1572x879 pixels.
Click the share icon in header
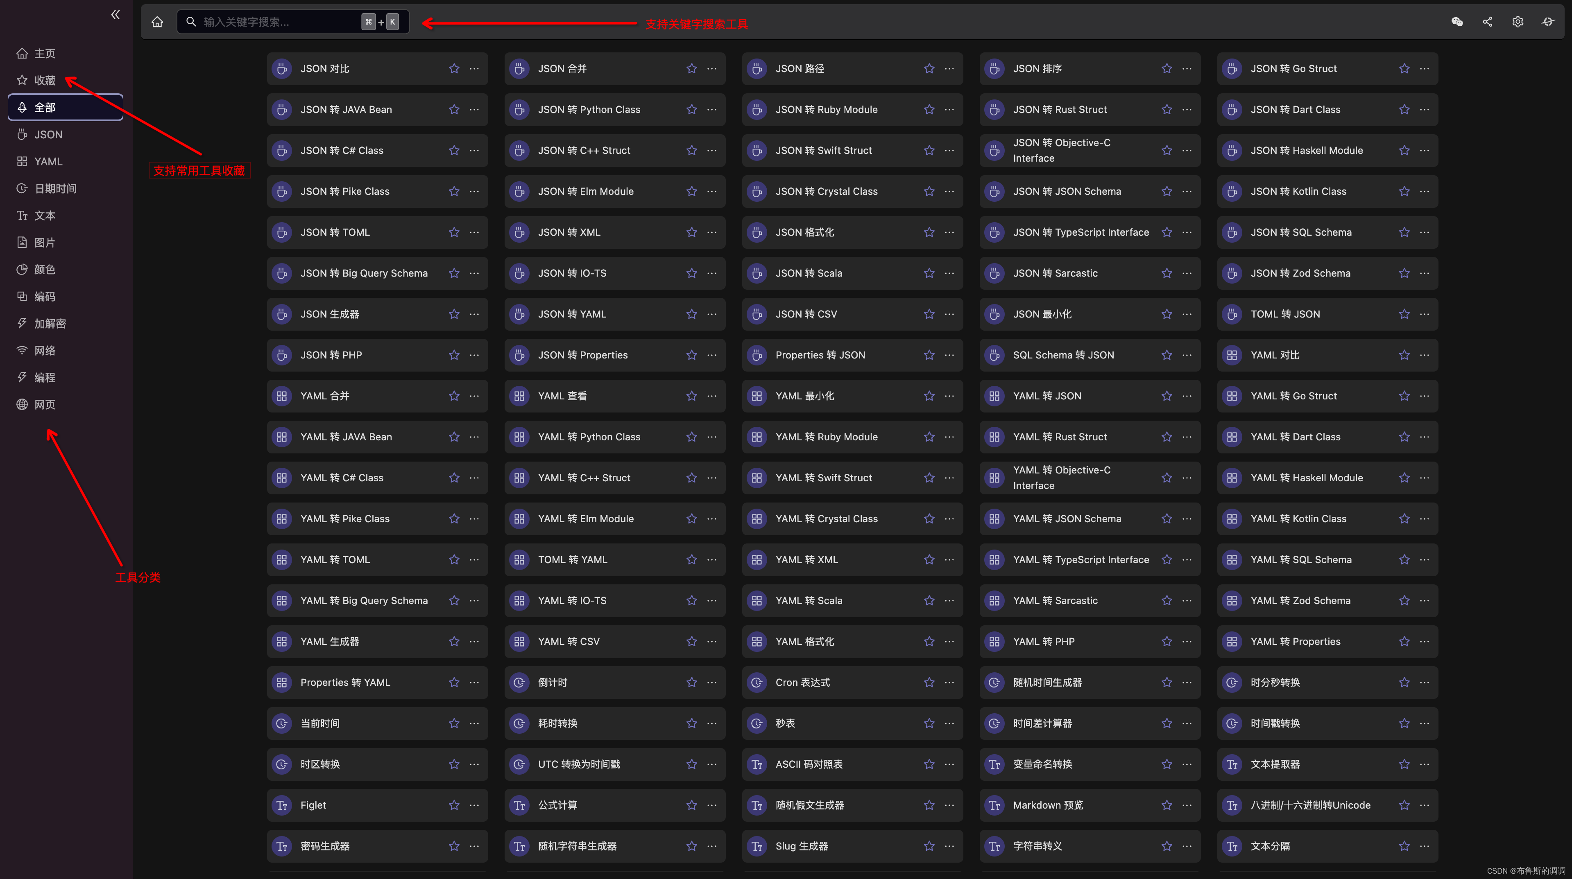point(1487,22)
